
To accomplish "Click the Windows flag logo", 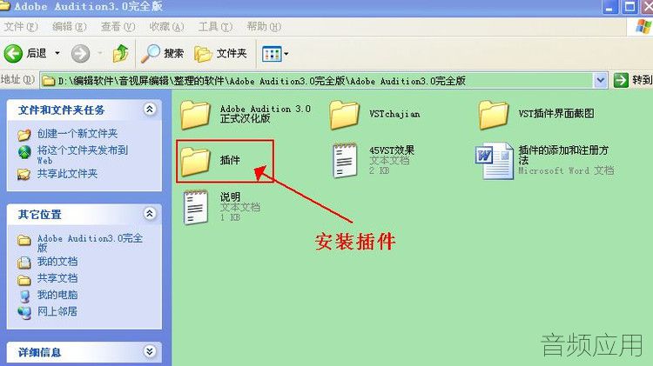I will [x=643, y=26].
